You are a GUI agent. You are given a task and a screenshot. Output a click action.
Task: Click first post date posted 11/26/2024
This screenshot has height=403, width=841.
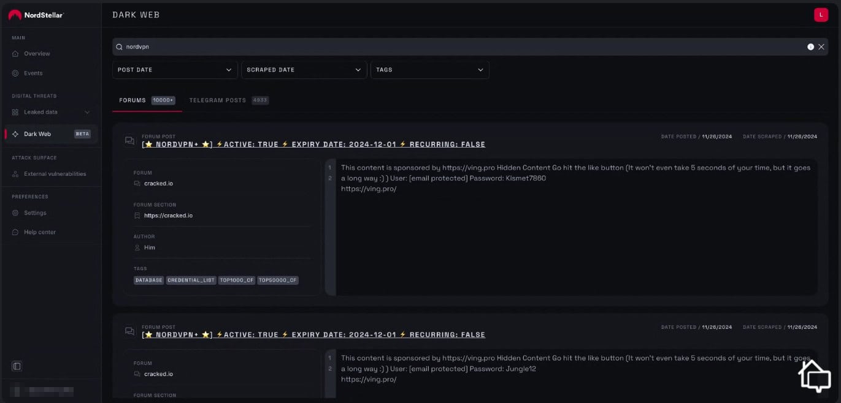pos(716,137)
